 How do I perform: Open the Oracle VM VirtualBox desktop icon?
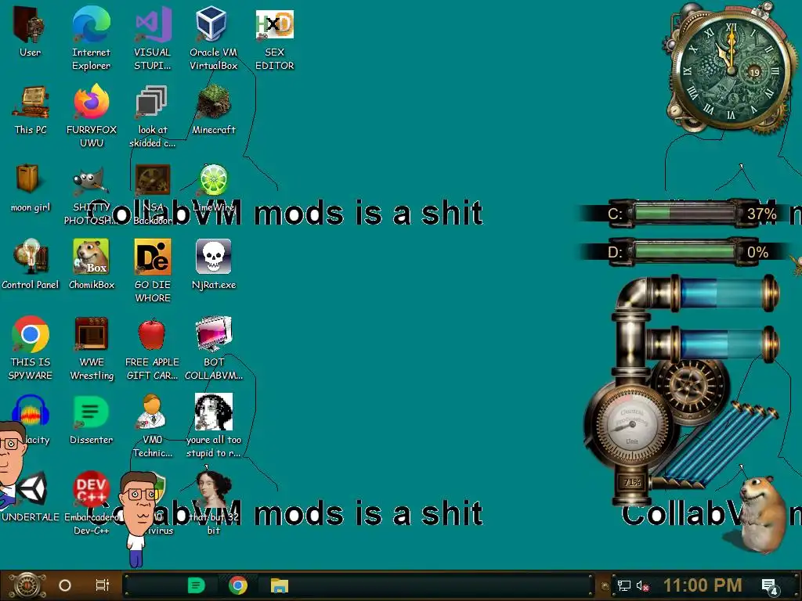point(213,38)
